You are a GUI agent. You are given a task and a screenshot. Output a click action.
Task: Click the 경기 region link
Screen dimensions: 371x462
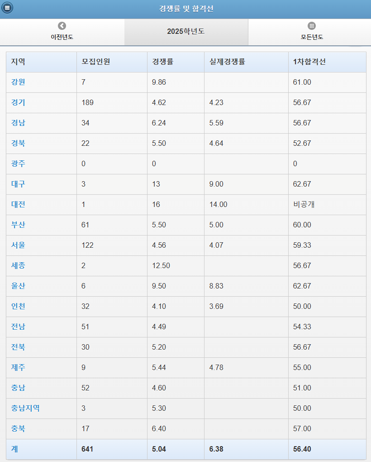pyautogui.click(x=18, y=103)
